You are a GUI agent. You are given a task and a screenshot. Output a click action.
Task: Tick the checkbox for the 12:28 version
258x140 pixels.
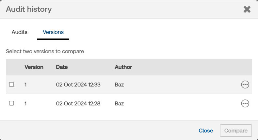click(x=11, y=103)
